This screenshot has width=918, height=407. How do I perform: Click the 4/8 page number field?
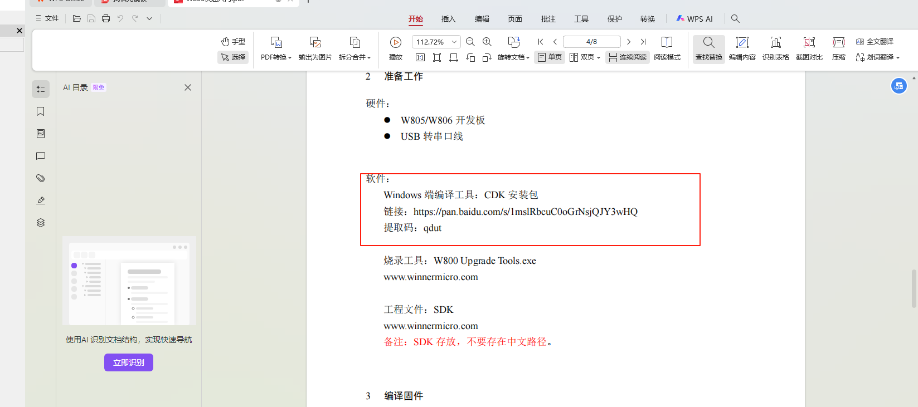point(592,42)
